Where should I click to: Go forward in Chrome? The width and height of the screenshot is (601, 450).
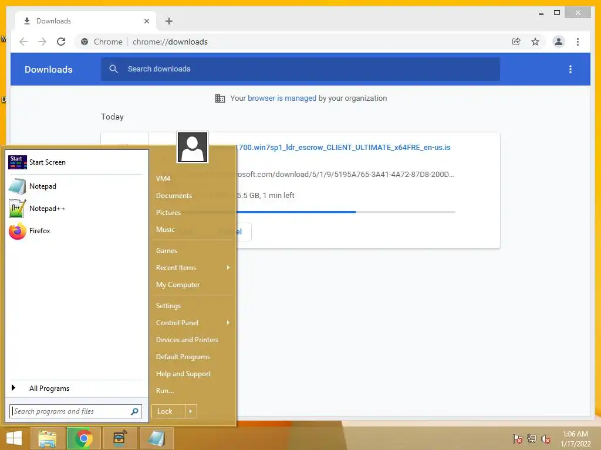point(42,42)
